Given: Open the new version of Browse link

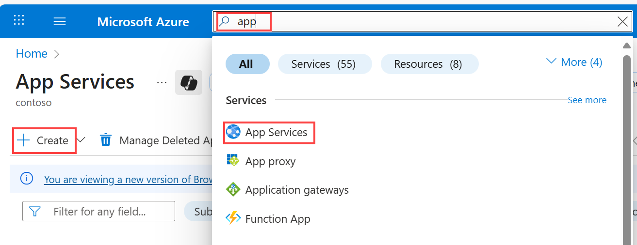Looking at the screenshot, I should (128, 179).
